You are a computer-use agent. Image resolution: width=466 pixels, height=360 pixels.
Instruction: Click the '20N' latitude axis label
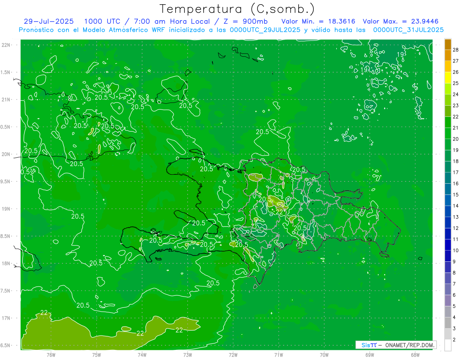5,154
